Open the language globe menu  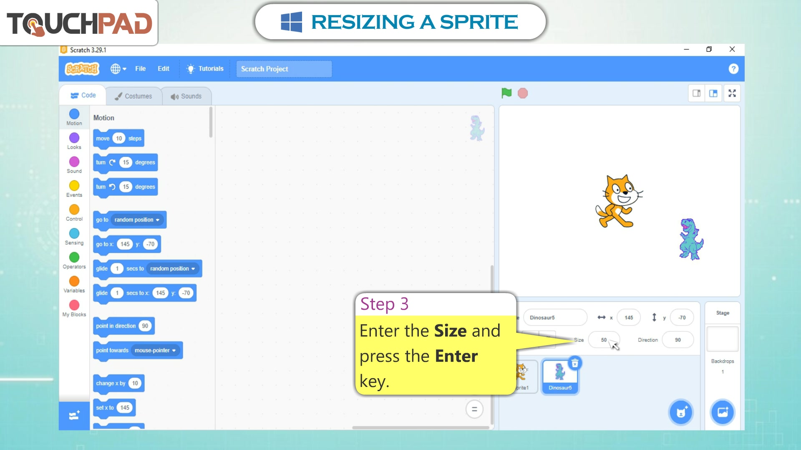(118, 68)
